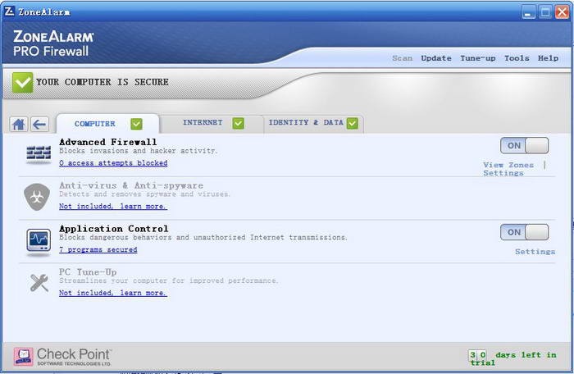Click PC Tune-Up Not included, learn more link

click(x=113, y=293)
